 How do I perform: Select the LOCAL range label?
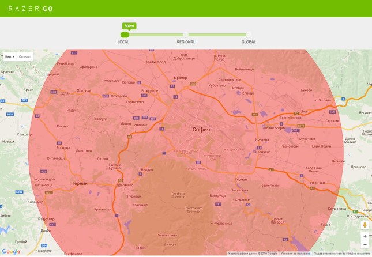point(123,42)
